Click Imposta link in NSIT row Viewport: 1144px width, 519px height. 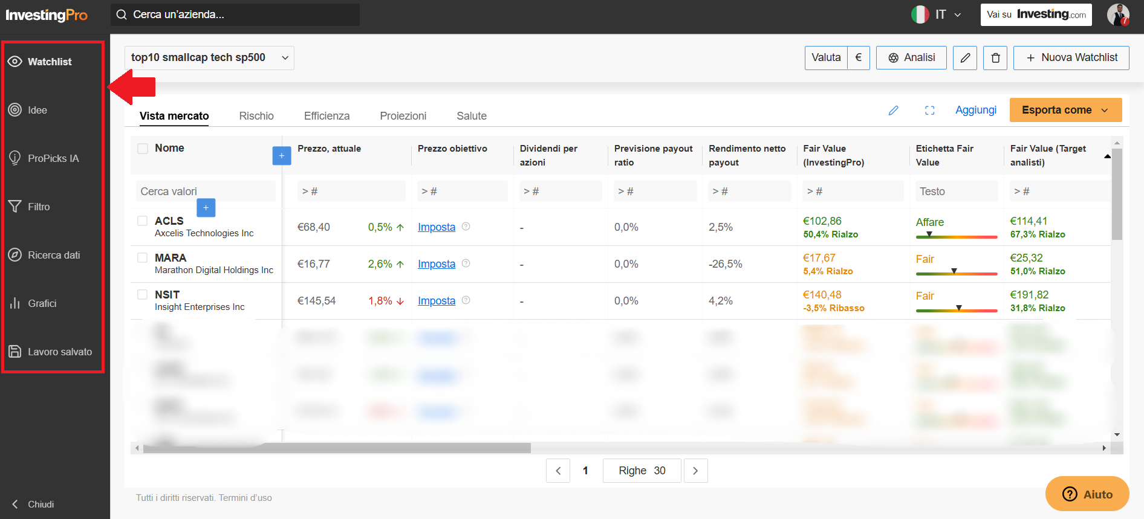[437, 301]
